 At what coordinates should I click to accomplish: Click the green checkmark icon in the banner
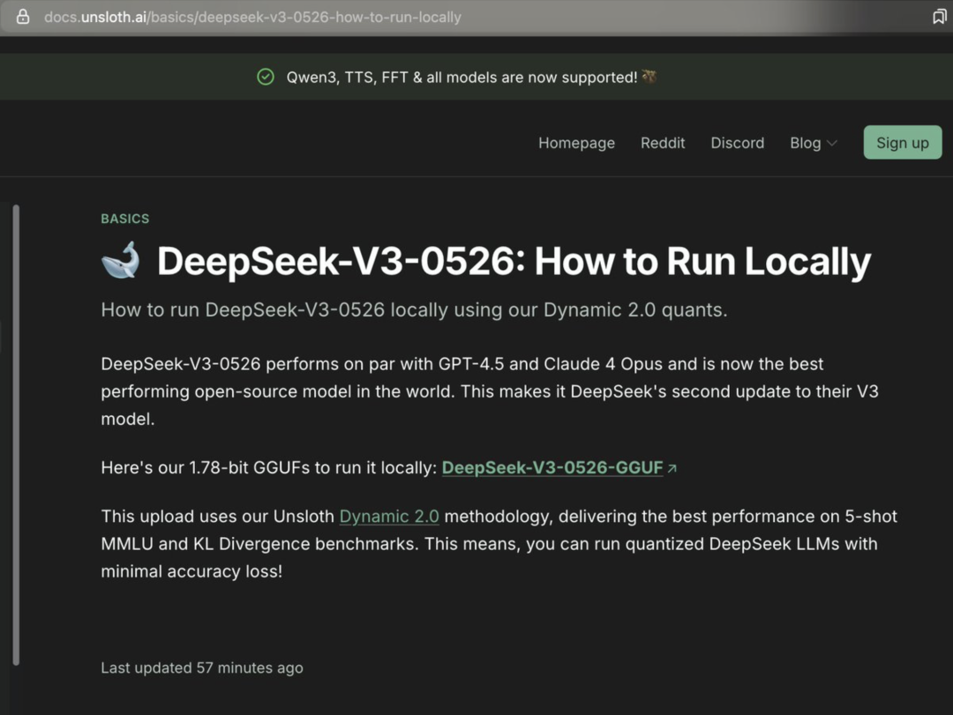pos(266,78)
